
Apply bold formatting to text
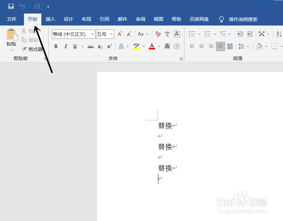click(56, 46)
